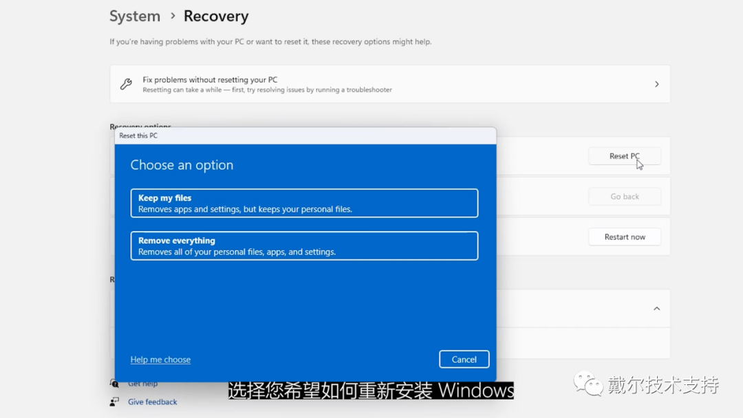Choose Remove everything option
The width and height of the screenshot is (743, 418).
(304, 245)
